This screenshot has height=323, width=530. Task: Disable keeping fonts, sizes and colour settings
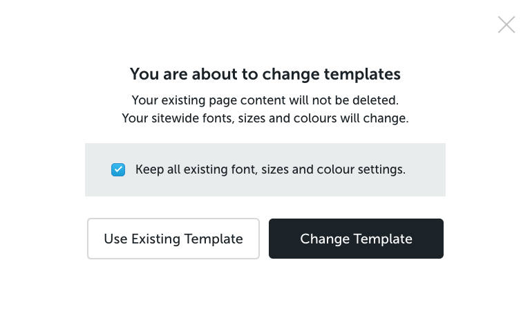[x=118, y=169]
